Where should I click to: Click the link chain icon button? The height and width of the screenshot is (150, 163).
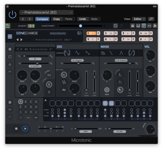[151, 19]
